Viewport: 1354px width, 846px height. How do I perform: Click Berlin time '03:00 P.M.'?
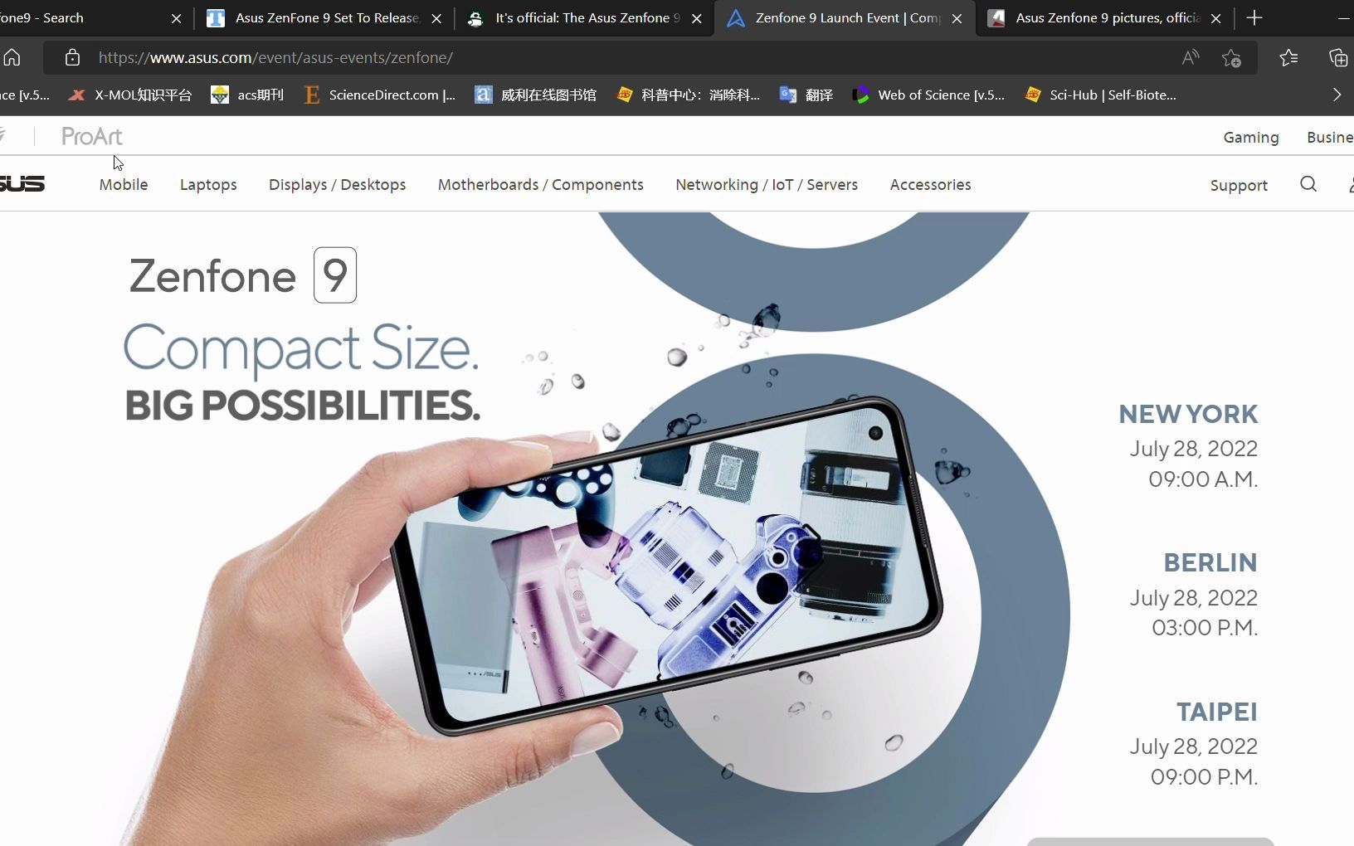(1205, 627)
